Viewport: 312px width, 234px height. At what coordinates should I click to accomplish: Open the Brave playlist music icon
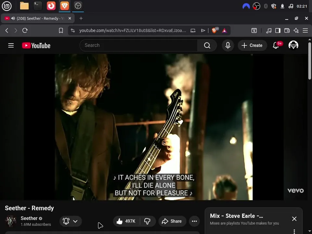point(269,31)
